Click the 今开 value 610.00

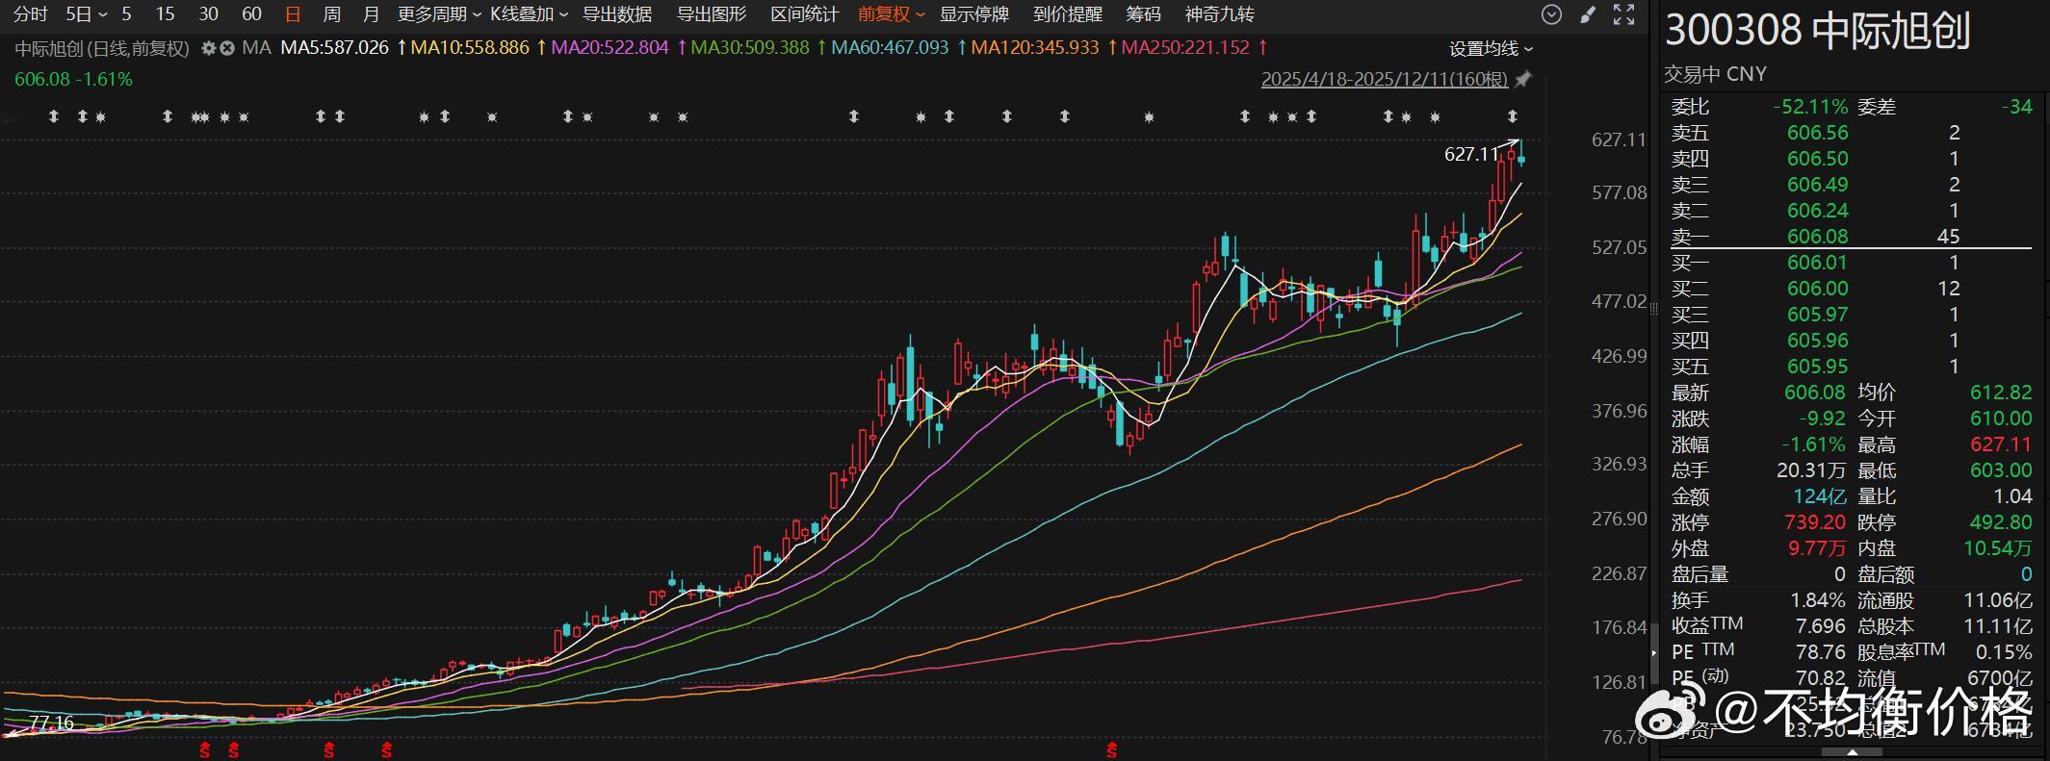[x=2001, y=419]
